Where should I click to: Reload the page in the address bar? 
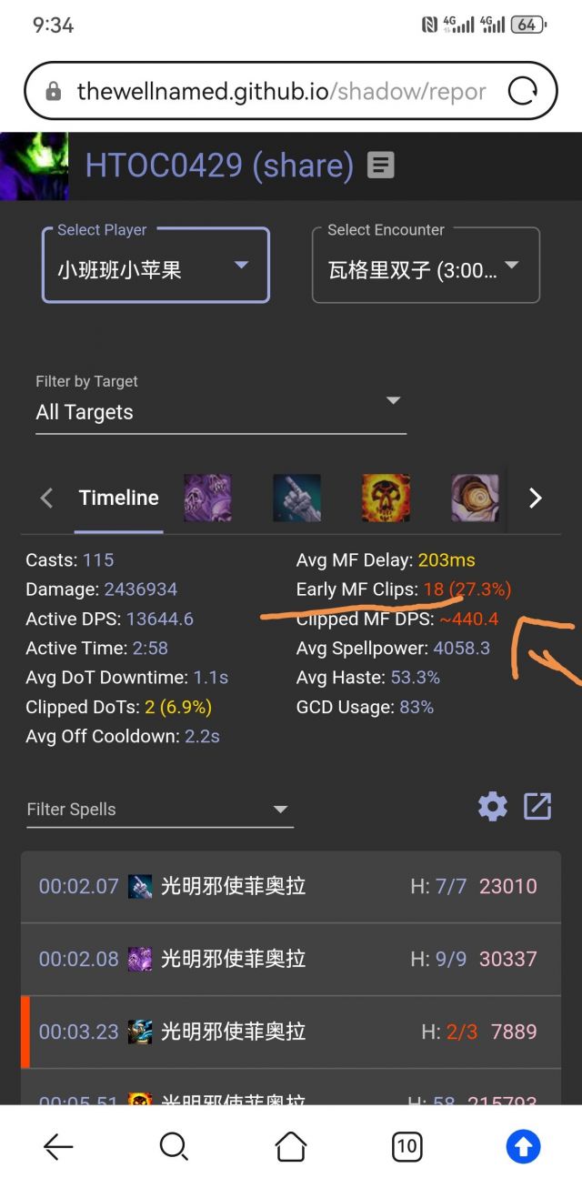pos(523,91)
